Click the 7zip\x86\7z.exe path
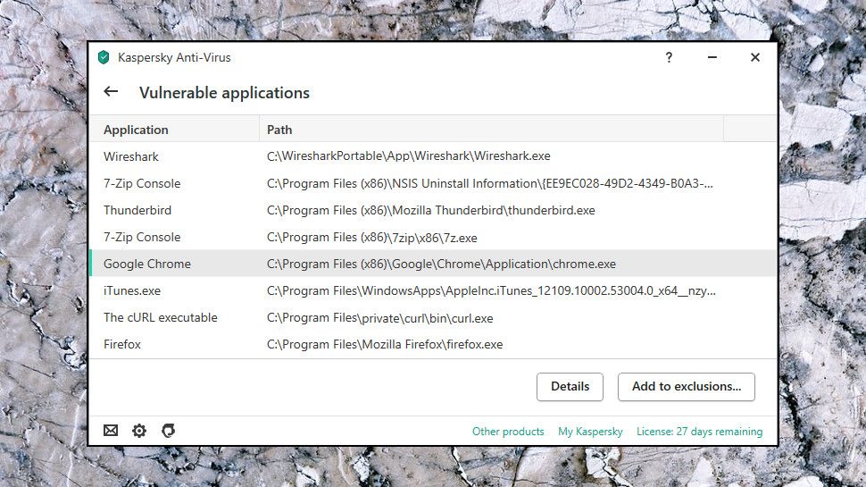This screenshot has width=866, height=487. [x=371, y=238]
